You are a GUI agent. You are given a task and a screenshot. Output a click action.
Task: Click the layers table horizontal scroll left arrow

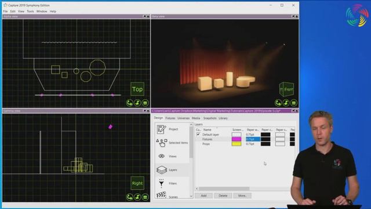tap(197, 189)
